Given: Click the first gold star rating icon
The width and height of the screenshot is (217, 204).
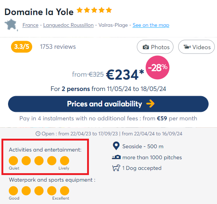Looking at the screenshot, I should click(x=79, y=10).
